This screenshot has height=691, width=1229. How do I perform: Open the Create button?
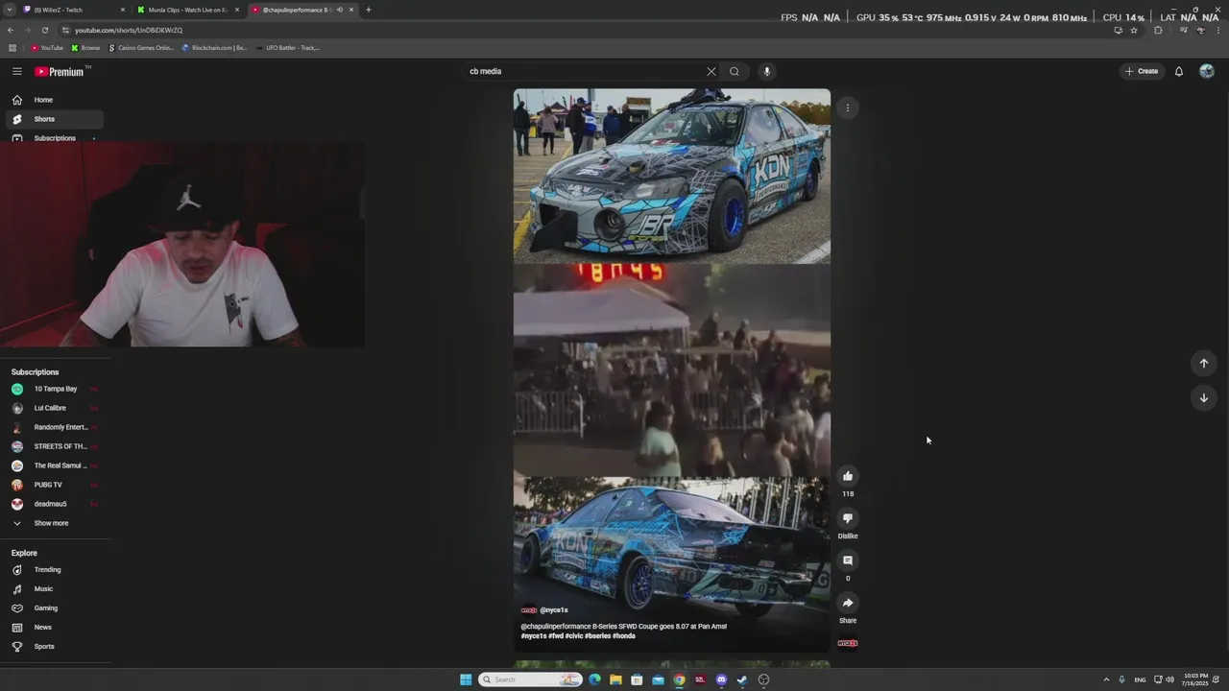(1143, 71)
